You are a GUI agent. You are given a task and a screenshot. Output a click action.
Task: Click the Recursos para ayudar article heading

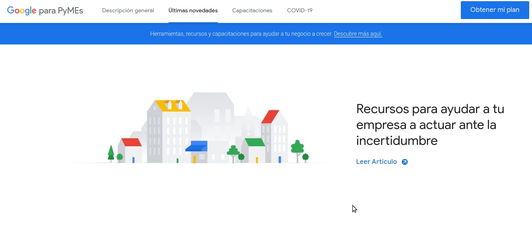[x=430, y=125]
